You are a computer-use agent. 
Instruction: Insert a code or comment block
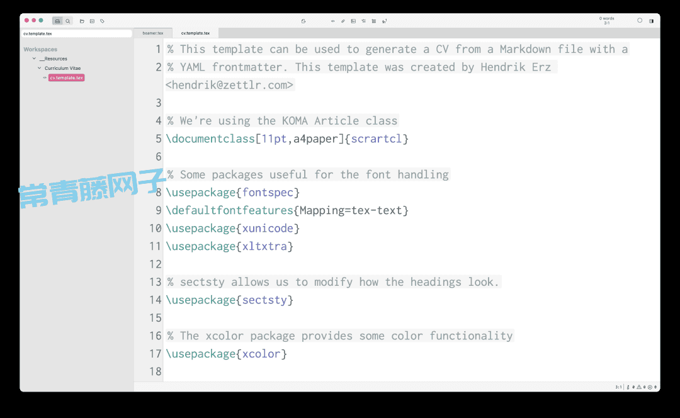pyautogui.click(x=332, y=21)
